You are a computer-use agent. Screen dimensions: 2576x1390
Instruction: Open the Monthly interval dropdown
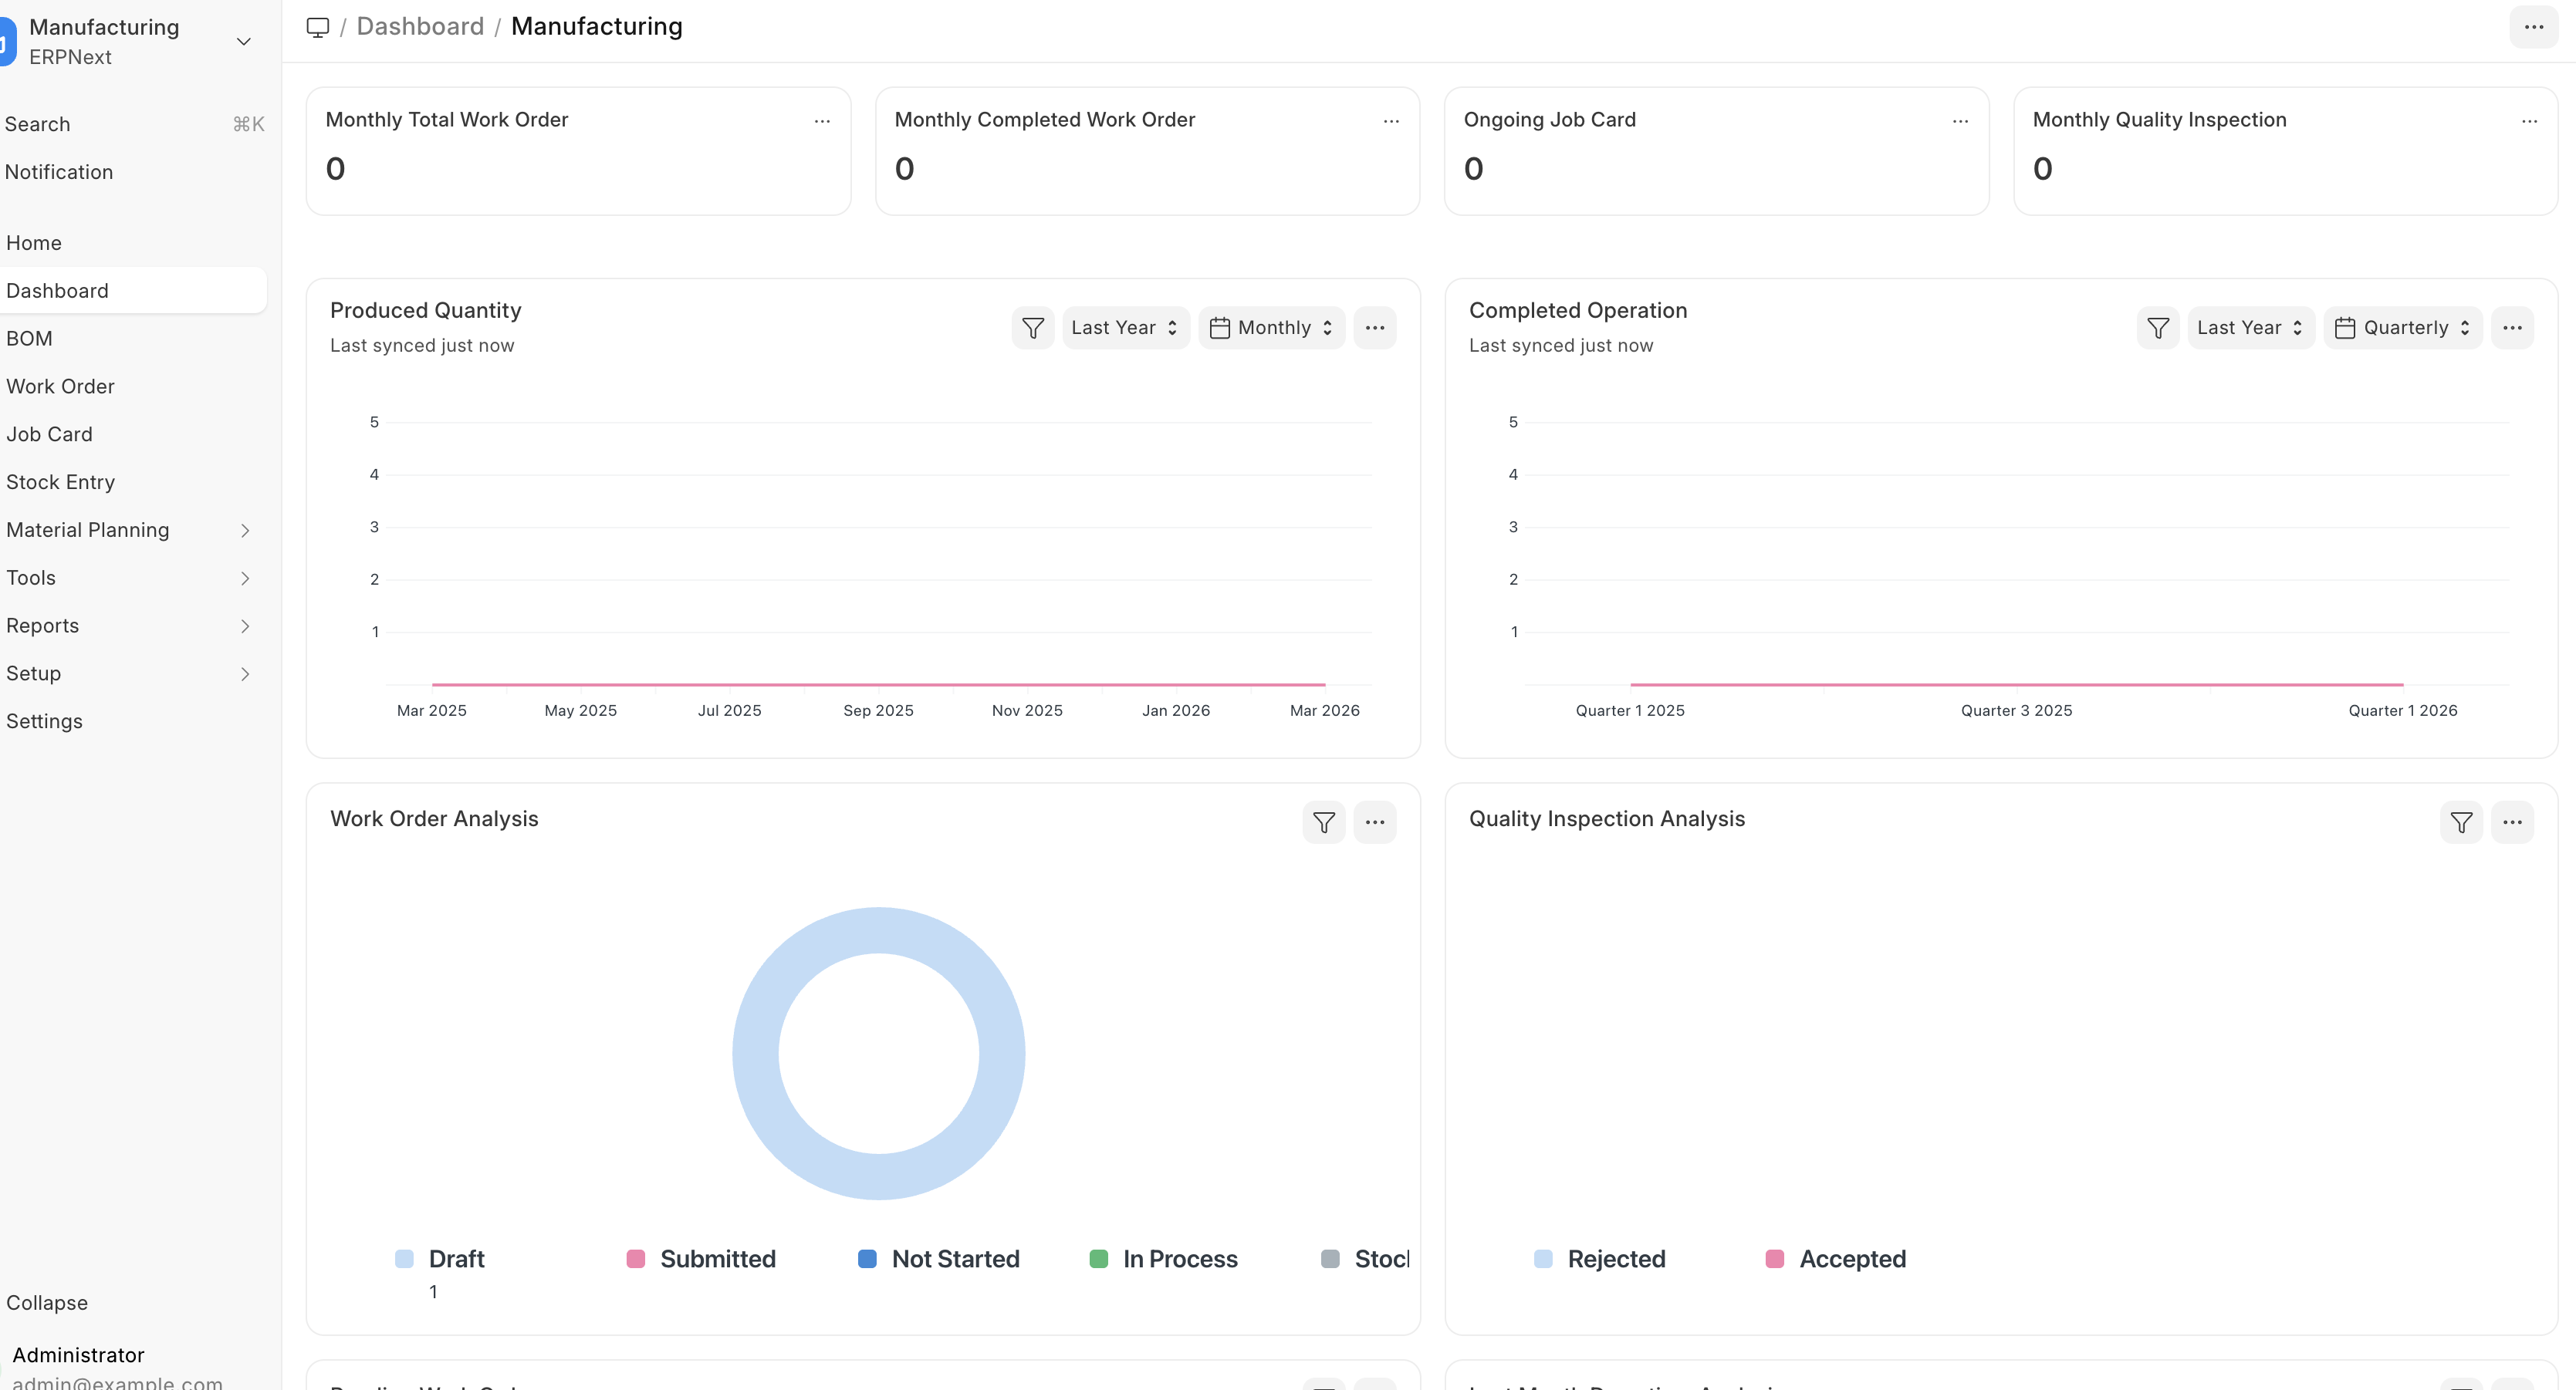pos(1271,327)
